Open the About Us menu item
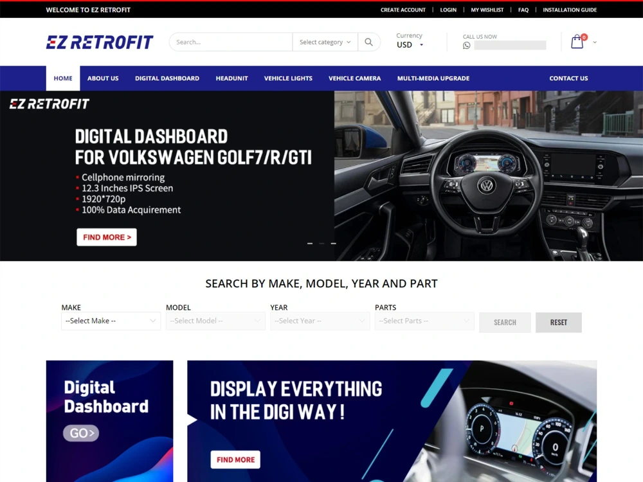Image resolution: width=643 pixels, height=482 pixels. coord(103,78)
